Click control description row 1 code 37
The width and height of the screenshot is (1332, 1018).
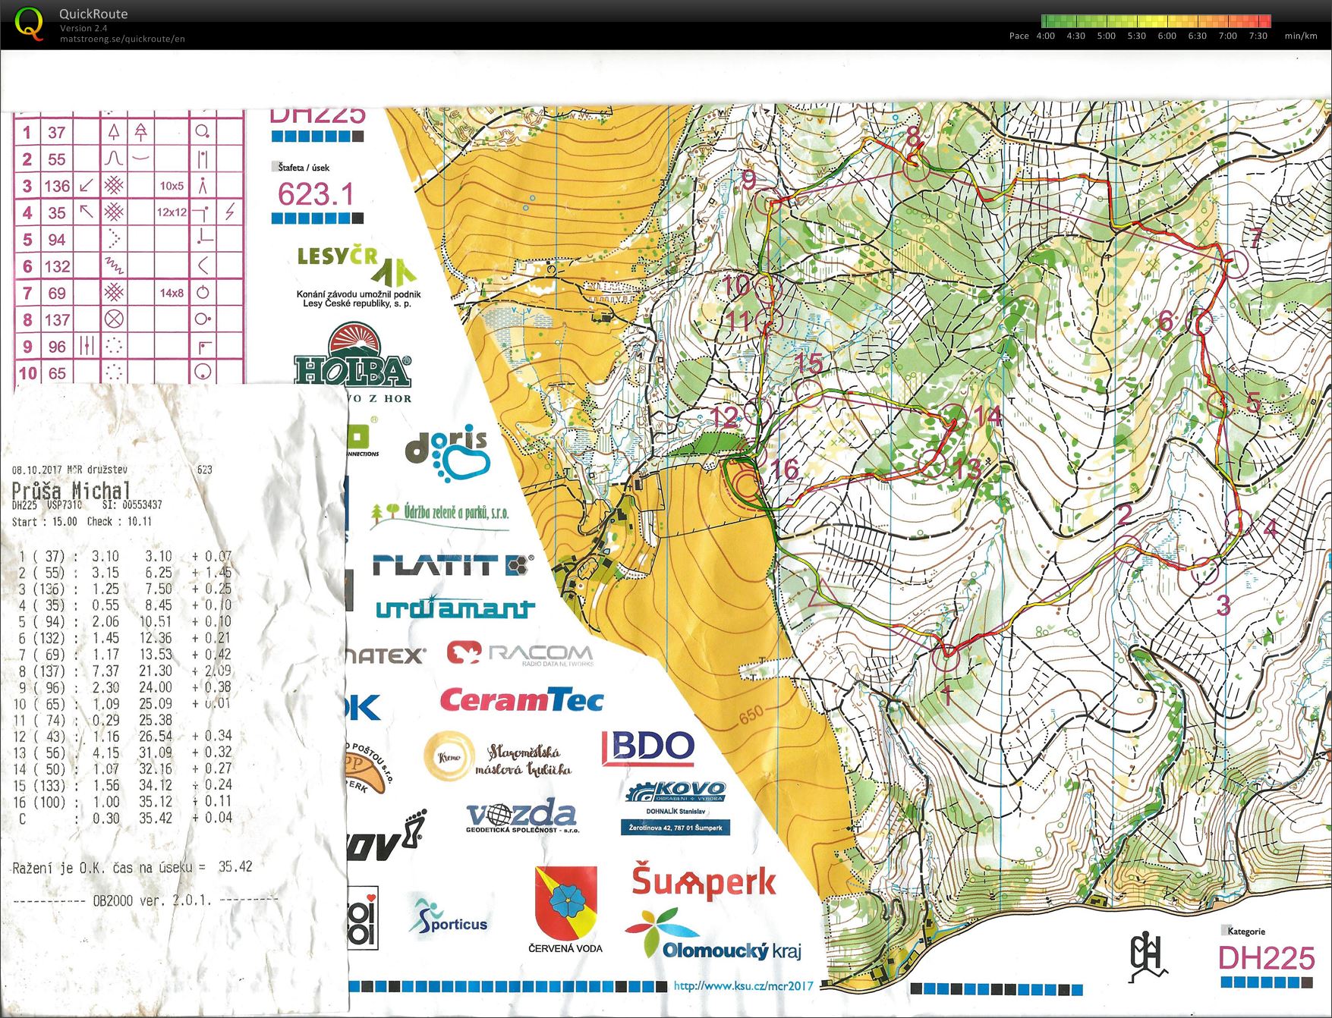point(57,133)
